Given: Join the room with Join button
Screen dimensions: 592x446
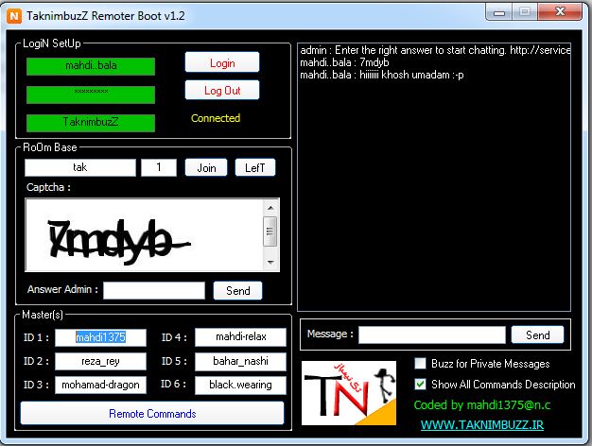Looking at the screenshot, I should (x=206, y=167).
